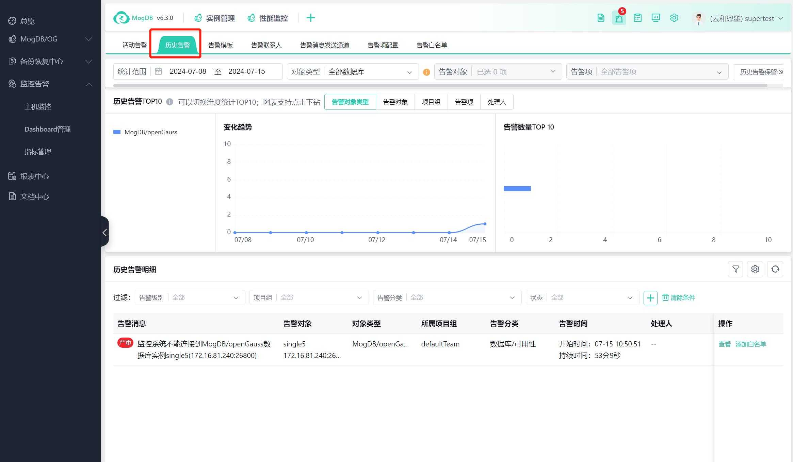
Task: Click the blue bar in 告警数量TOP 10 chart
Action: click(x=517, y=189)
